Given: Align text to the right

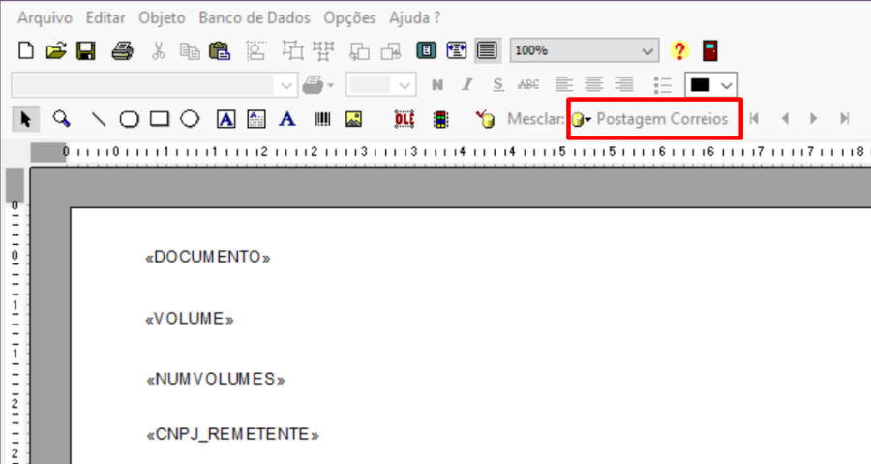Looking at the screenshot, I should [624, 85].
